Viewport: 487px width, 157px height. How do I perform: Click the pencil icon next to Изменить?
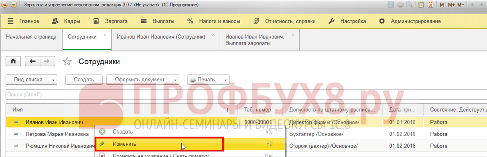pos(102,144)
